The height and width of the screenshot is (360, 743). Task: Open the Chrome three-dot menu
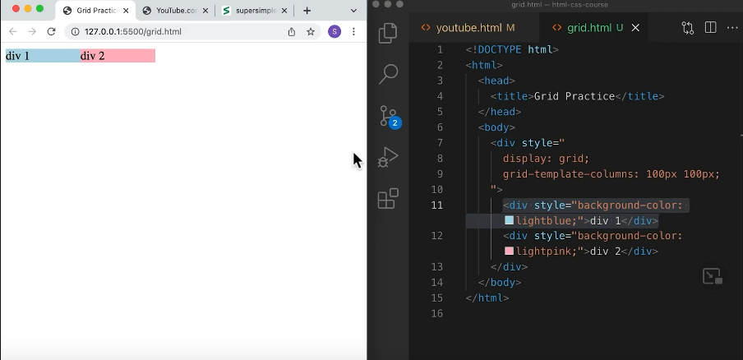[x=353, y=31]
